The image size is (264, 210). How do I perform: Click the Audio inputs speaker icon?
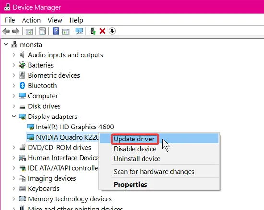point(22,55)
